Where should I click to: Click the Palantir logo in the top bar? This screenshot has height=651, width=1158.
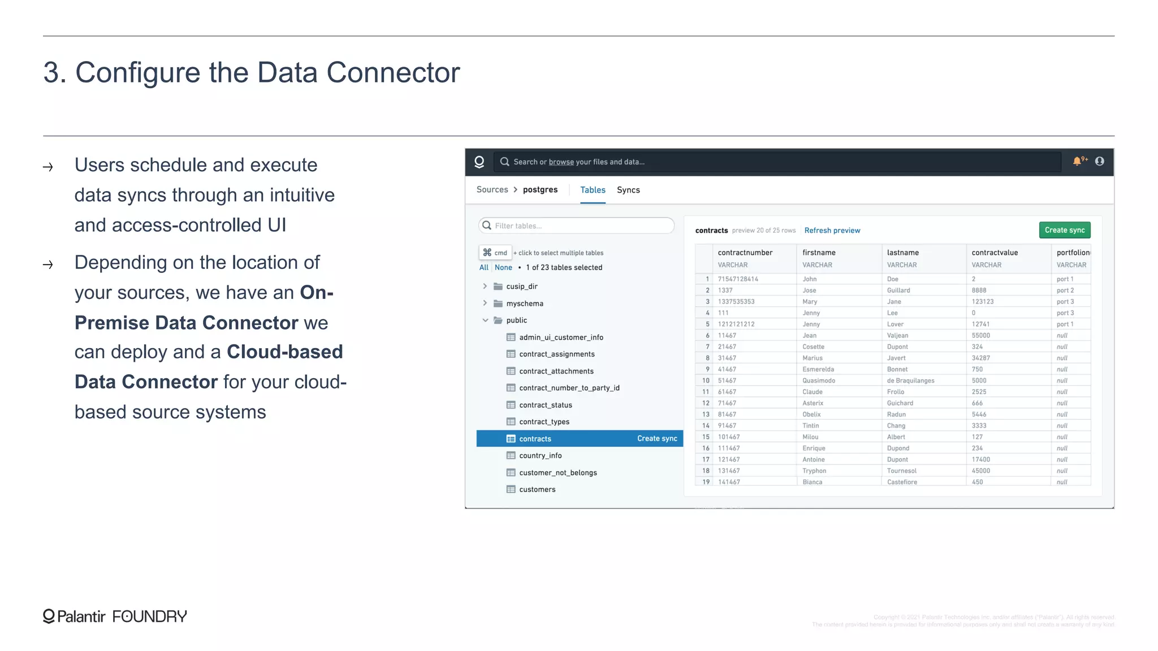coord(479,162)
